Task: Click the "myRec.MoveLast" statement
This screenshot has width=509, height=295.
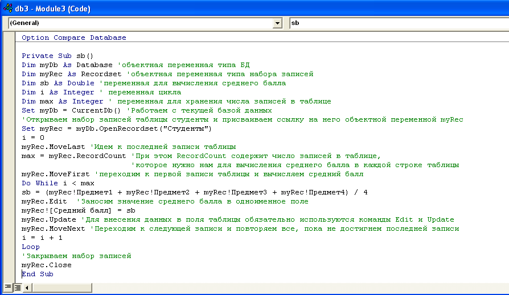Action: pos(54,147)
